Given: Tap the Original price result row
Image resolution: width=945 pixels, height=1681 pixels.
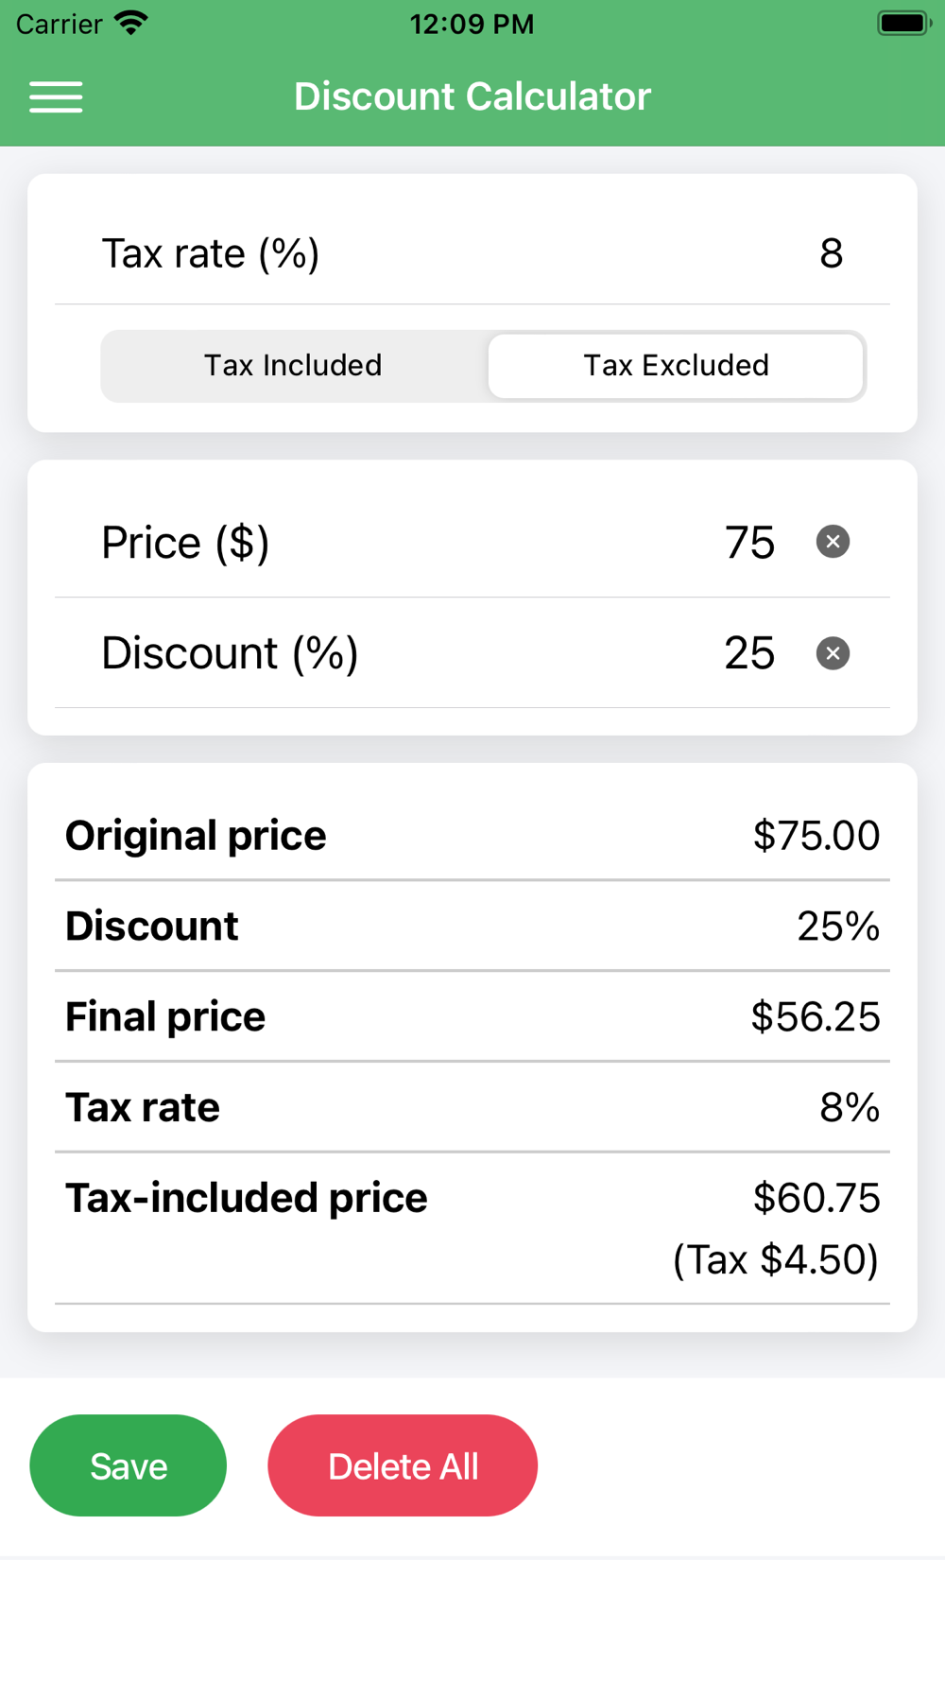Looking at the screenshot, I should pos(472,836).
